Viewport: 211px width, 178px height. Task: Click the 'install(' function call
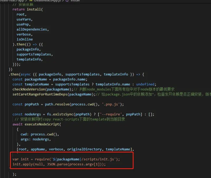coord(35,9)
